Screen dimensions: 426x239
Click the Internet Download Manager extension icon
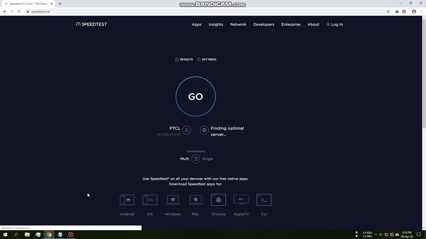pos(397,11)
